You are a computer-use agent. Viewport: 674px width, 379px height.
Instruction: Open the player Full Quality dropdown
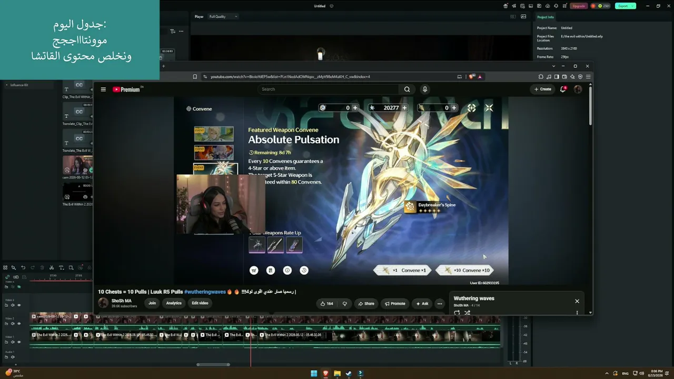pyautogui.click(x=223, y=16)
